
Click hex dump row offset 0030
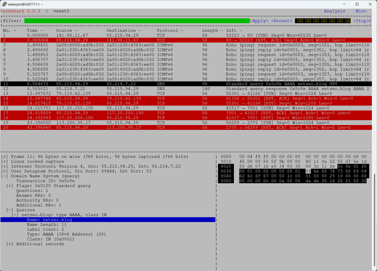[x=226, y=171]
